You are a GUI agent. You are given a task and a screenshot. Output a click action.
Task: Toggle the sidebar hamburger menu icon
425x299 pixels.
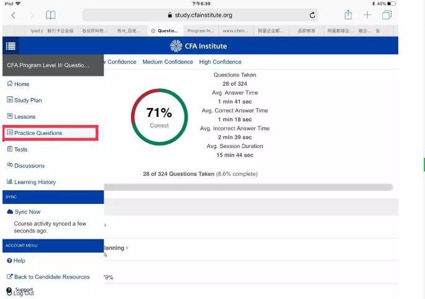coord(11,46)
